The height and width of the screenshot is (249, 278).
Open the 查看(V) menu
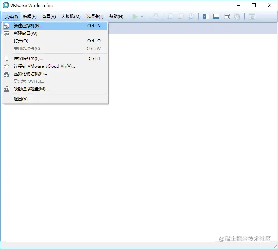(x=49, y=17)
